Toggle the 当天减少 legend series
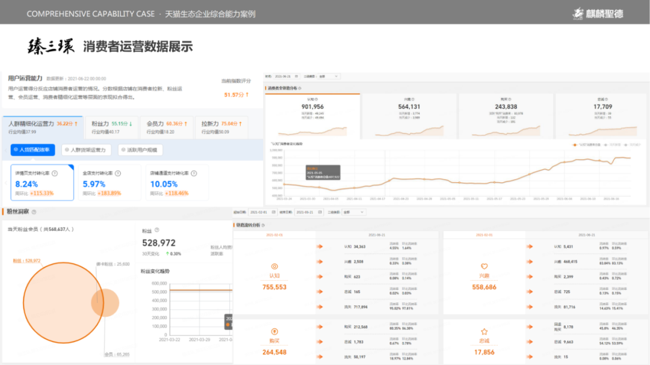Screen dimensions: 650x365 point(632,145)
